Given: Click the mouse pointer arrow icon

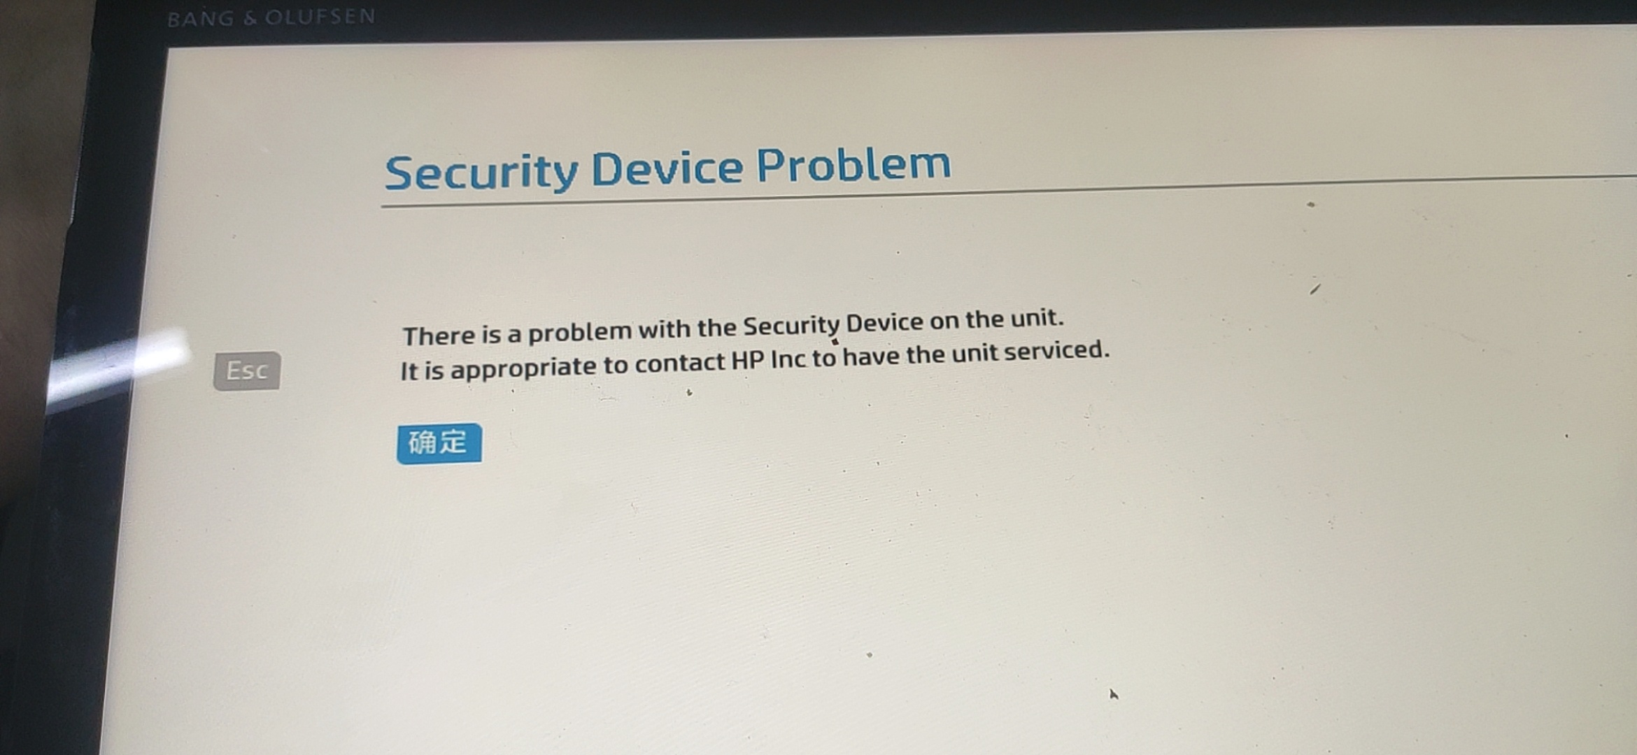Looking at the screenshot, I should pyautogui.click(x=1114, y=694).
